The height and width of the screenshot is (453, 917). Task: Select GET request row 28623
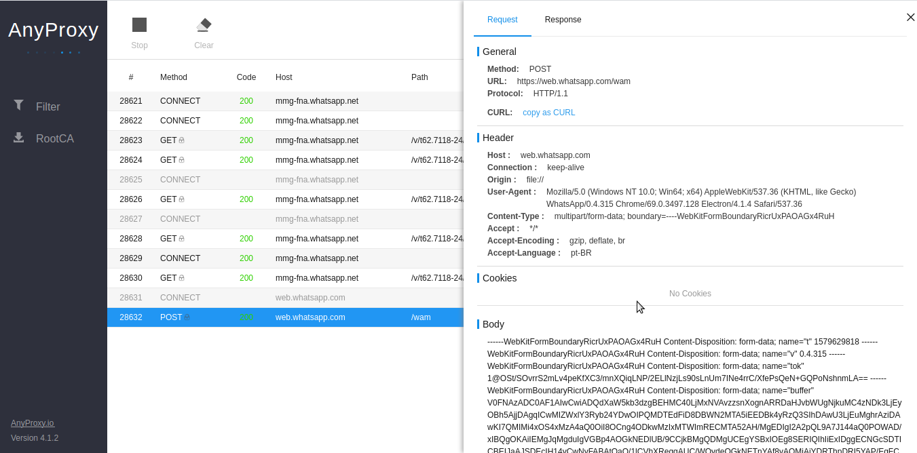(285, 140)
